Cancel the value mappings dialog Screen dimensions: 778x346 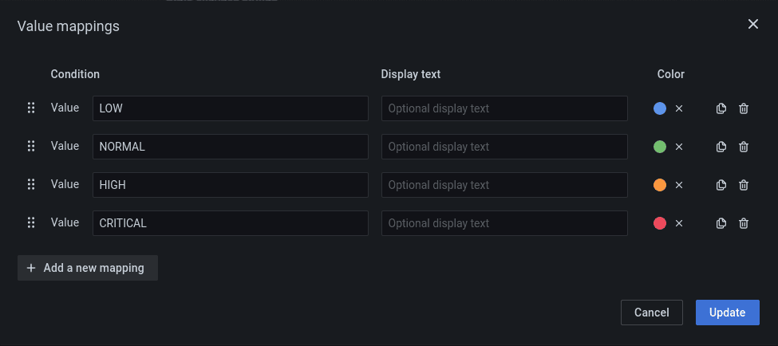click(x=651, y=313)
